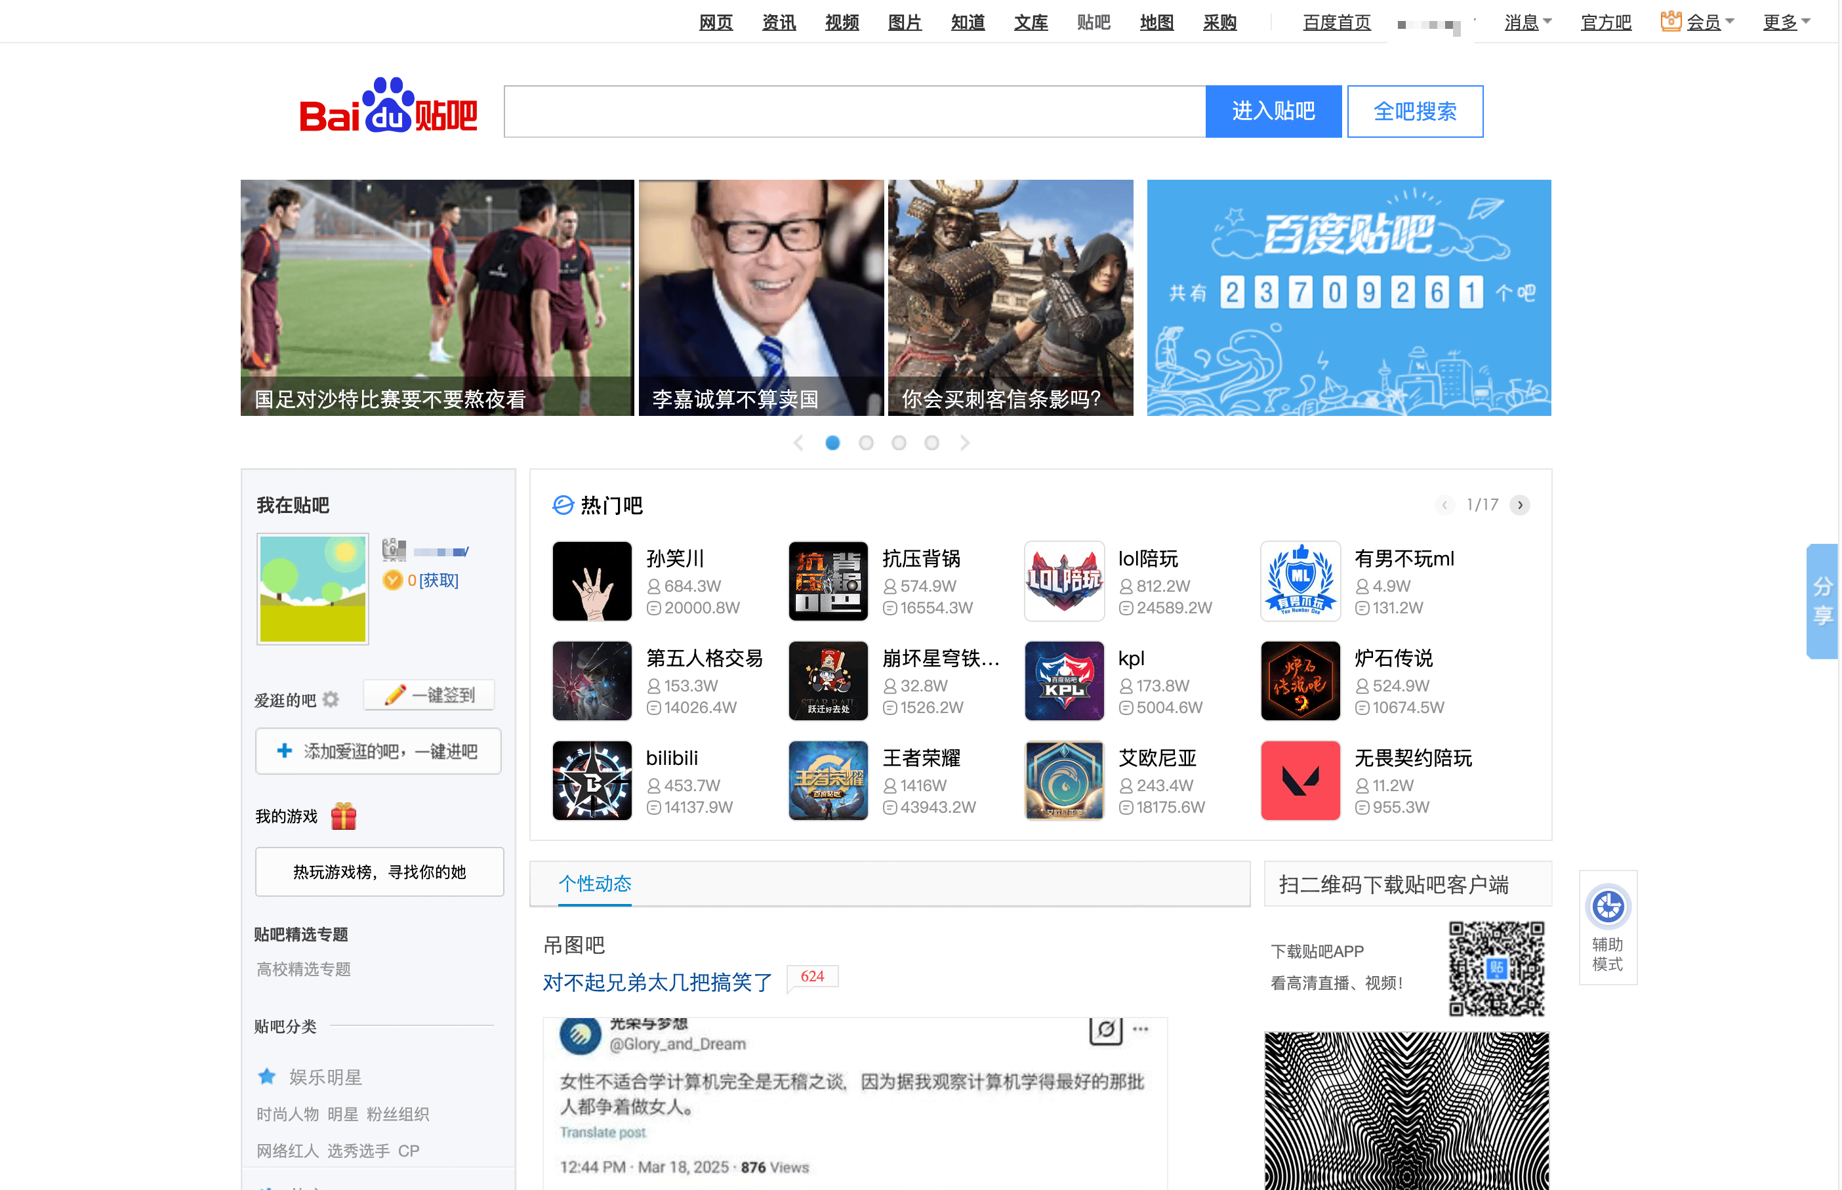1842x1190 pixels.
Task: Open the 高校精选专题 link
Action: coord(304,968)
